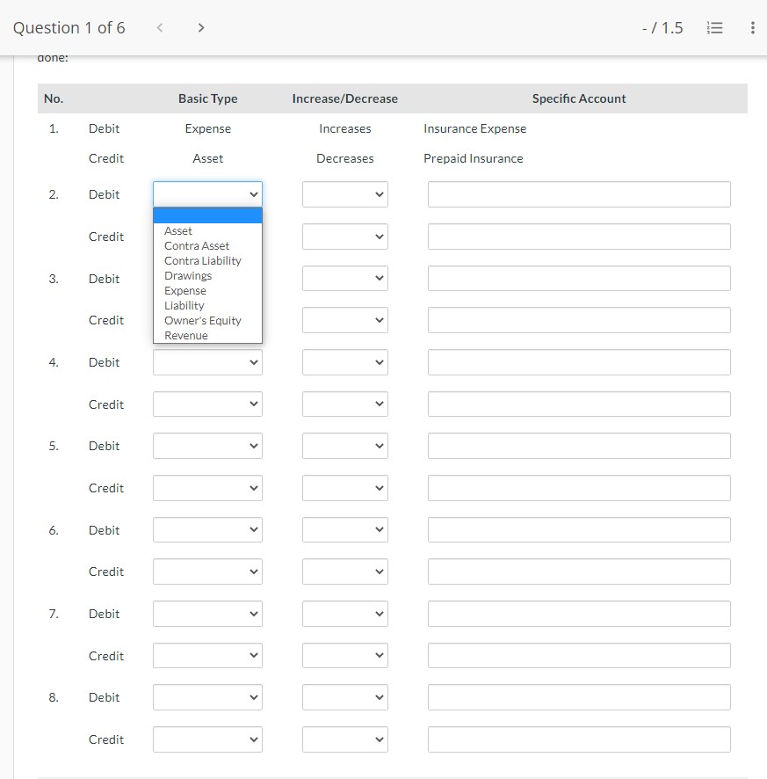
Task: Open row 4 Credit Basic Type dropdown
Action: pos(207,404)
